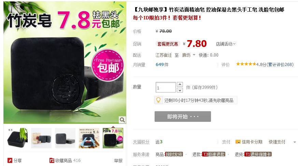Click the 套餐更优惠 promotion tag
The height and width of the screenshot is (166, 298).
pos(168,44)
